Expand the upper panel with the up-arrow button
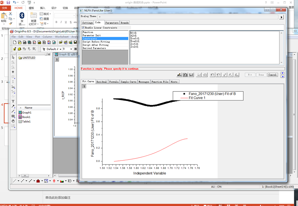 click(283, 76)
